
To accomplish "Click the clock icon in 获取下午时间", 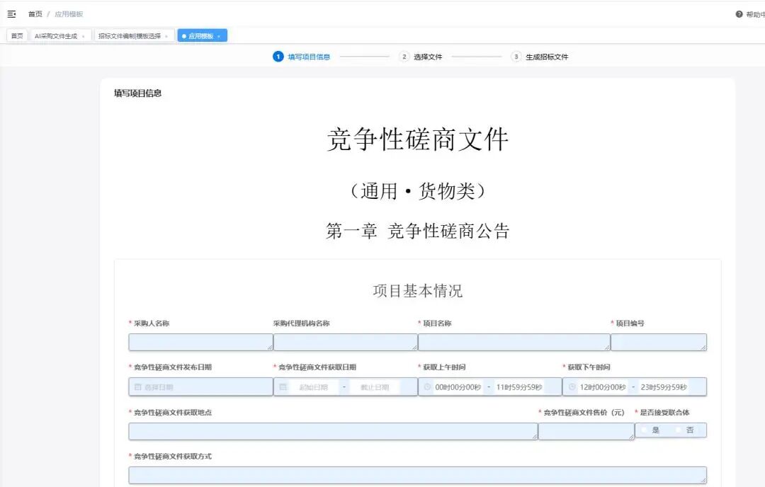I will click(x=572, y=387).
